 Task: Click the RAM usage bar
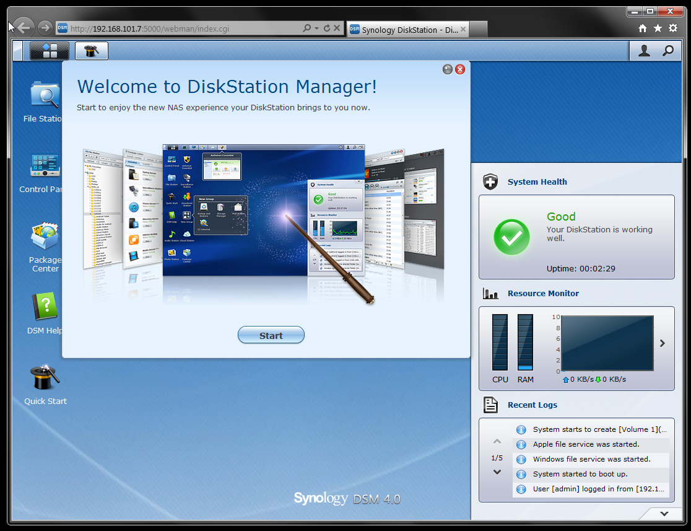click(x=525, y=342)
